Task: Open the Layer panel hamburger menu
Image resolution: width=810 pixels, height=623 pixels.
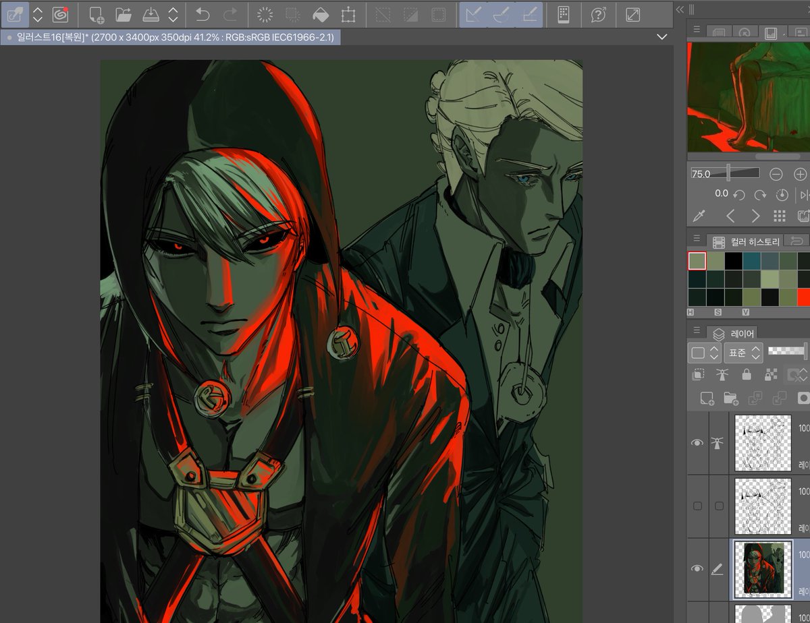Action: (697, 330)
